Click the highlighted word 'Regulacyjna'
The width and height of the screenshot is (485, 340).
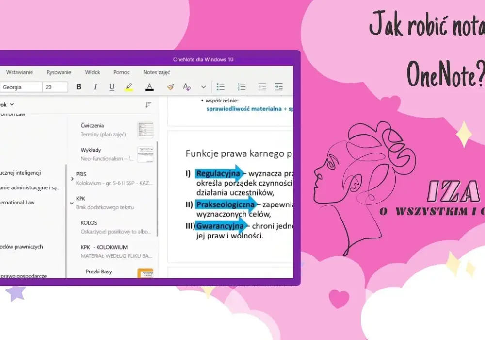218,173
